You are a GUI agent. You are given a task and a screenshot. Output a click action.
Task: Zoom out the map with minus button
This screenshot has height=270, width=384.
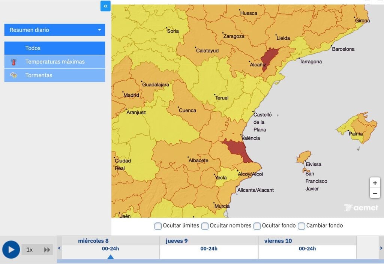click(375, 193)
